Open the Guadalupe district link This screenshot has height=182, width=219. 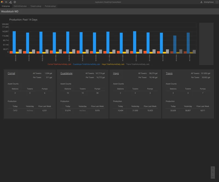[66, 73]
